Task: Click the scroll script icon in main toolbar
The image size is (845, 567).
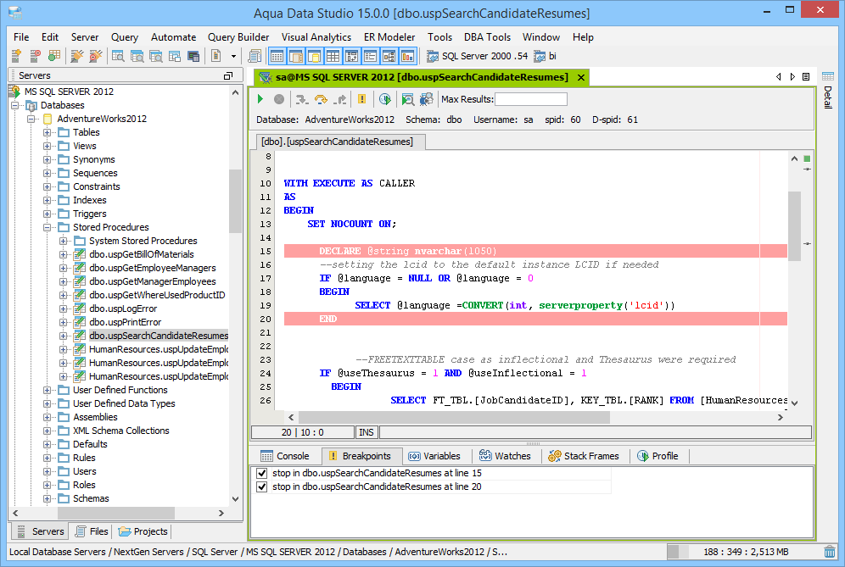Action: click(255, 55)
